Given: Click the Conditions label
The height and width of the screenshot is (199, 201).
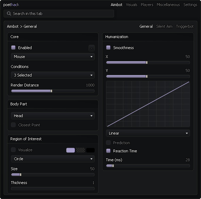Looking at the screenshot, I should pos(19,67).
